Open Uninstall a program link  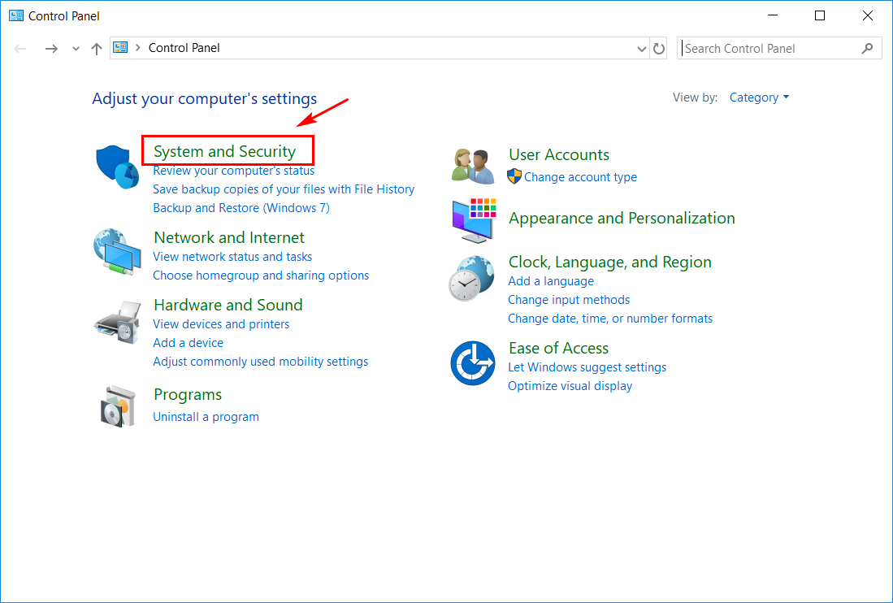[206, 417]
